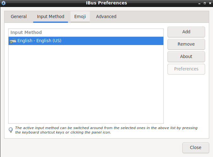Select English - English (US) row
The height and width of the screenshot is (157, 213).
(x=86, y=41)
